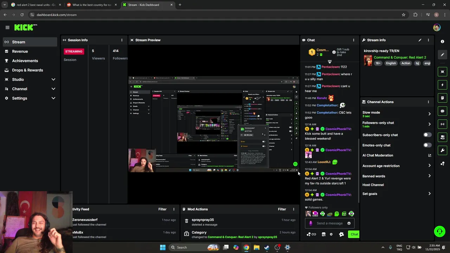Viewport: 450px width, 253px height.
Task: Click the chat panel scrollbar
Action: (358, 170)
